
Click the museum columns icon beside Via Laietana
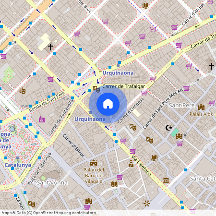pyautogui.click(x=166, y=180)
